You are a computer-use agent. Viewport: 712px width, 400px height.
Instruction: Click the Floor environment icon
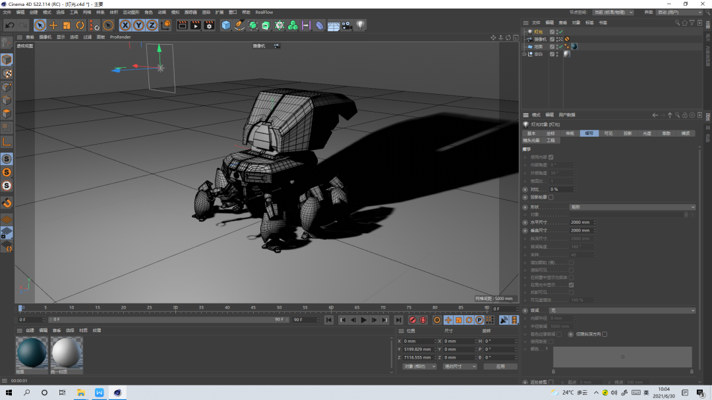point(334,26)
